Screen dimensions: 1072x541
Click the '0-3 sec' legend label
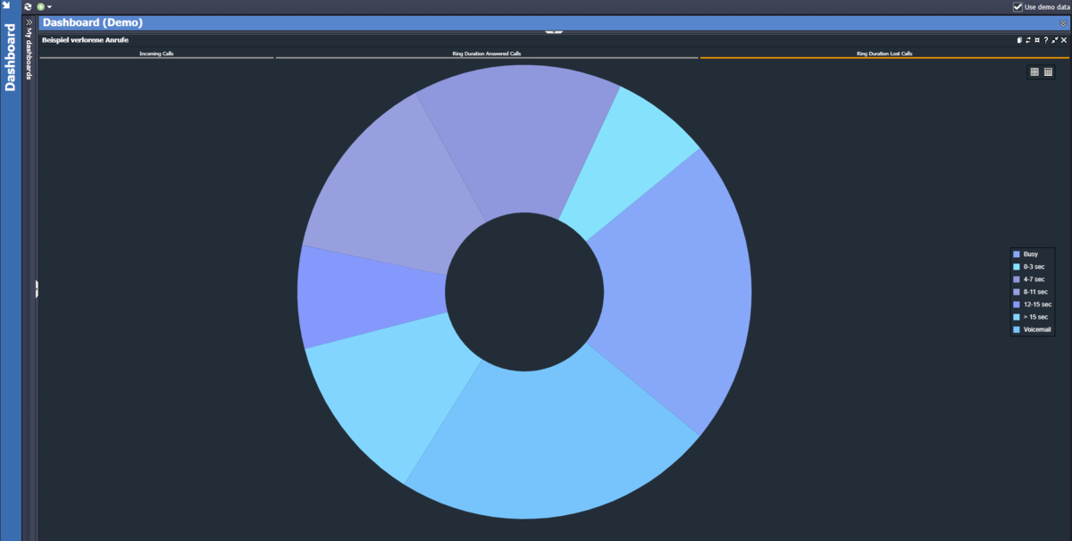[x=1034, y=267]
